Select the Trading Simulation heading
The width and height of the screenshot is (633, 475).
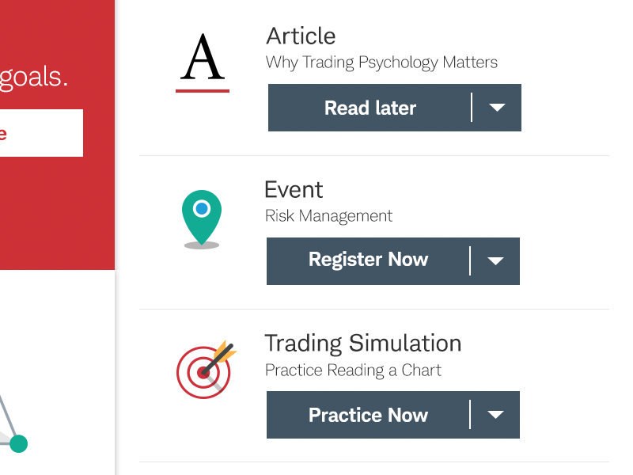(363, 344)
